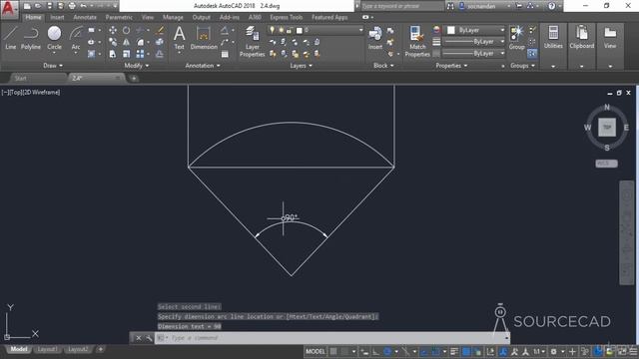Open the AutoCAD application menu button
Viewport: 639px width, 359px height.
[x=9, y=9]
